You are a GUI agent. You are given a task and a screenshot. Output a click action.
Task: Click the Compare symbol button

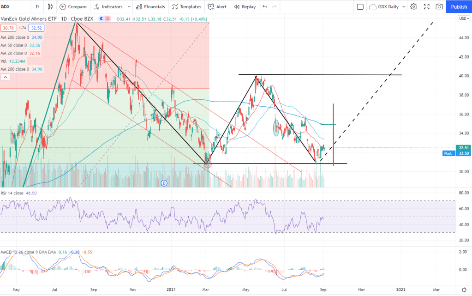(73, 7)
